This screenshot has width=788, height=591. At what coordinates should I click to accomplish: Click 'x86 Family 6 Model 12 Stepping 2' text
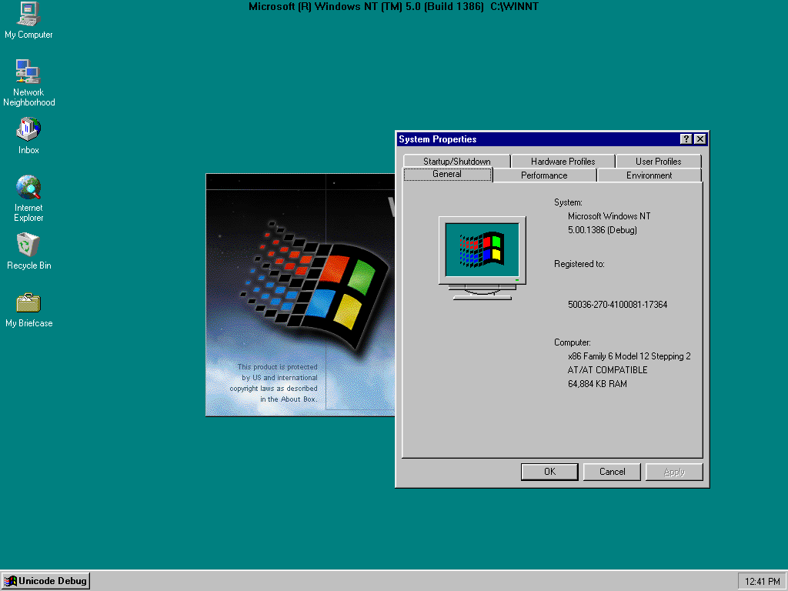click(629, 356)
